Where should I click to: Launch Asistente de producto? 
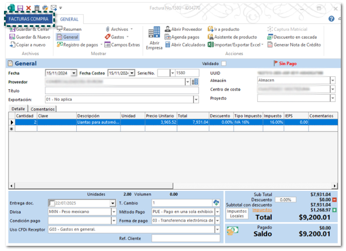click(x=236, y=37)
